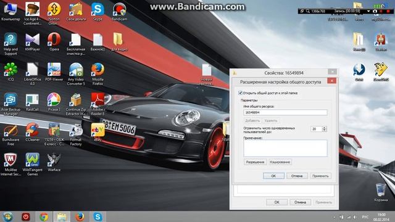Open Format Factory desktop shortcut
The image size is (395, 222).
pyautogui.click(x=76, y=134)
